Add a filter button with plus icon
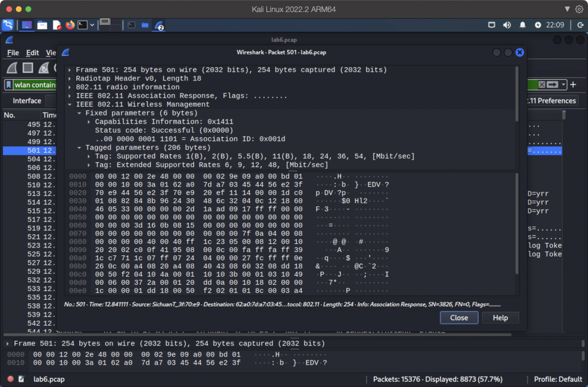This screenshot has height=387, width=588. coord(573,84)
